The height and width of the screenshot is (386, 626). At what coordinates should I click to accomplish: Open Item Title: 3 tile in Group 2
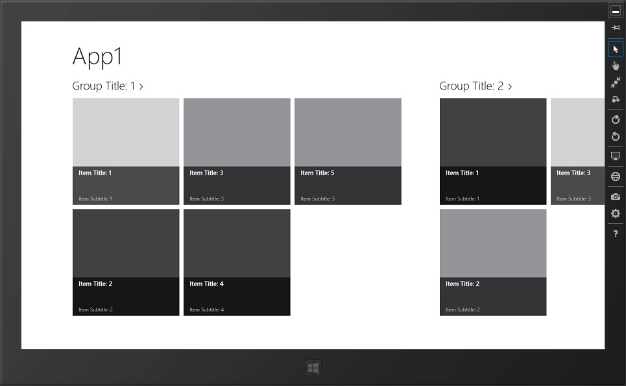578,151
